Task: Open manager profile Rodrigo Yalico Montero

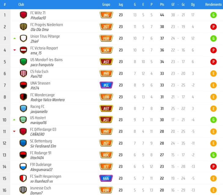Action: point(47,100)
